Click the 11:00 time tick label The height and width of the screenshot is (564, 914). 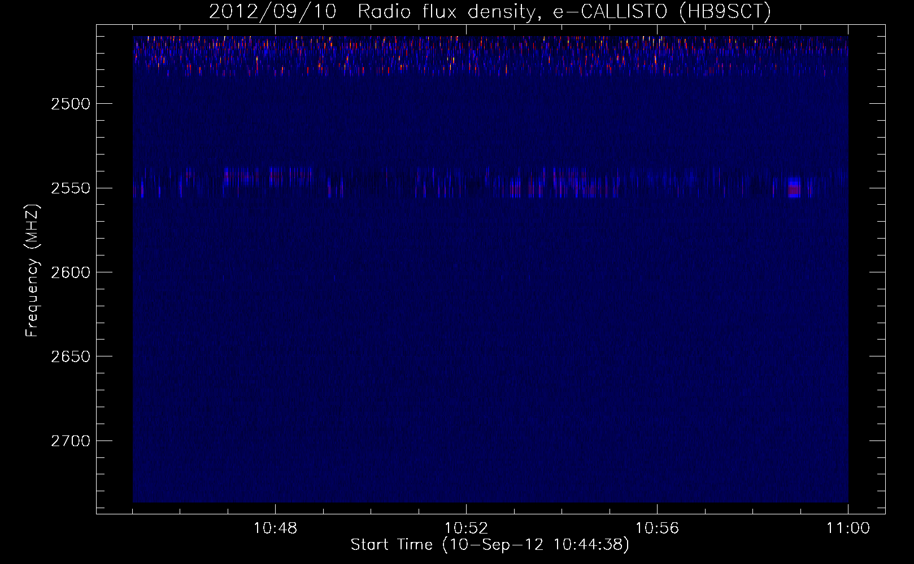coord(848,528)
